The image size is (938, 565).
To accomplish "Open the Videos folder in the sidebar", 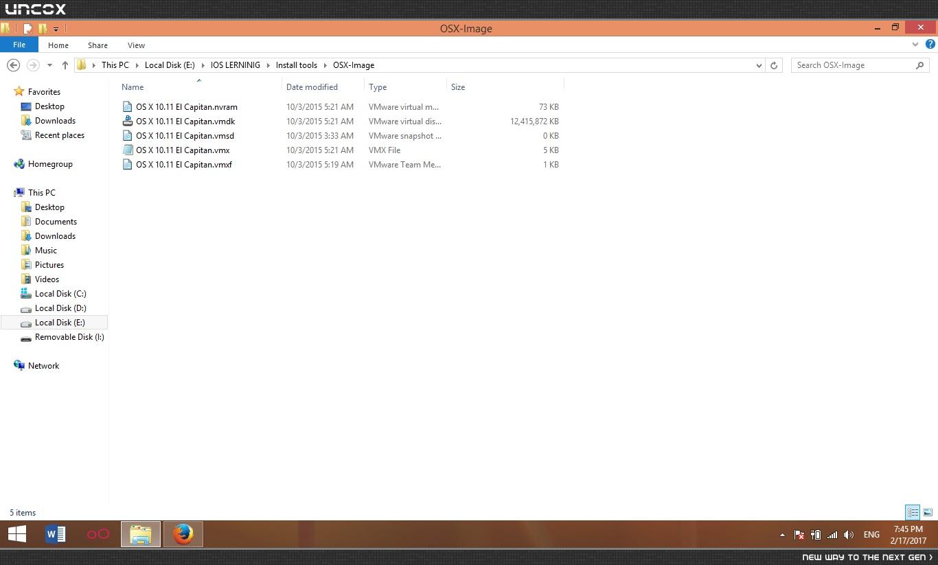I will pyautogui.click(x=47, y=279).
